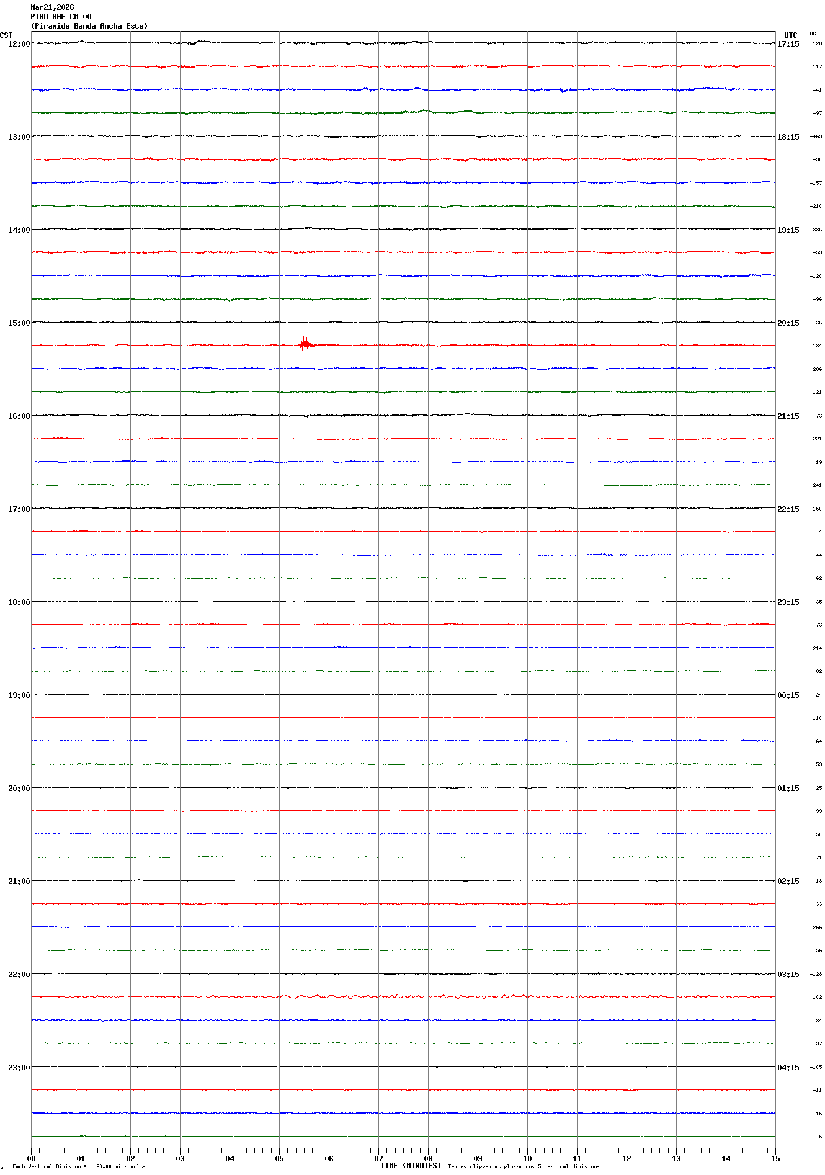Click the Mar21,2026 date text

coord(52,7)
